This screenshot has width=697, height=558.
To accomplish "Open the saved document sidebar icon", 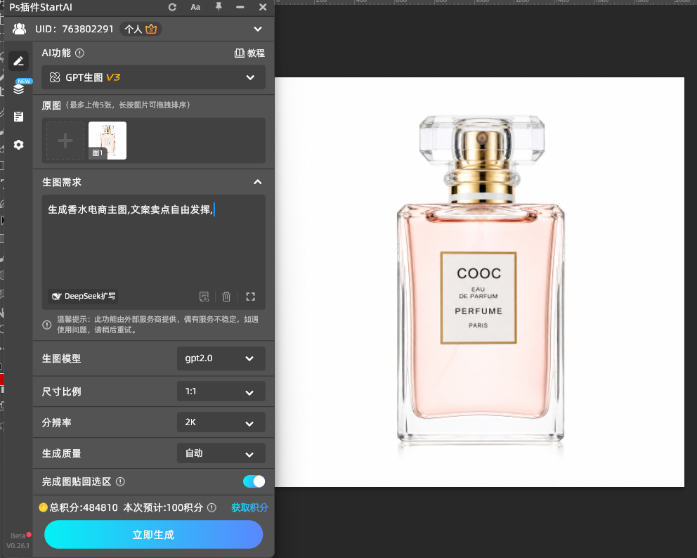I will 19,117.
